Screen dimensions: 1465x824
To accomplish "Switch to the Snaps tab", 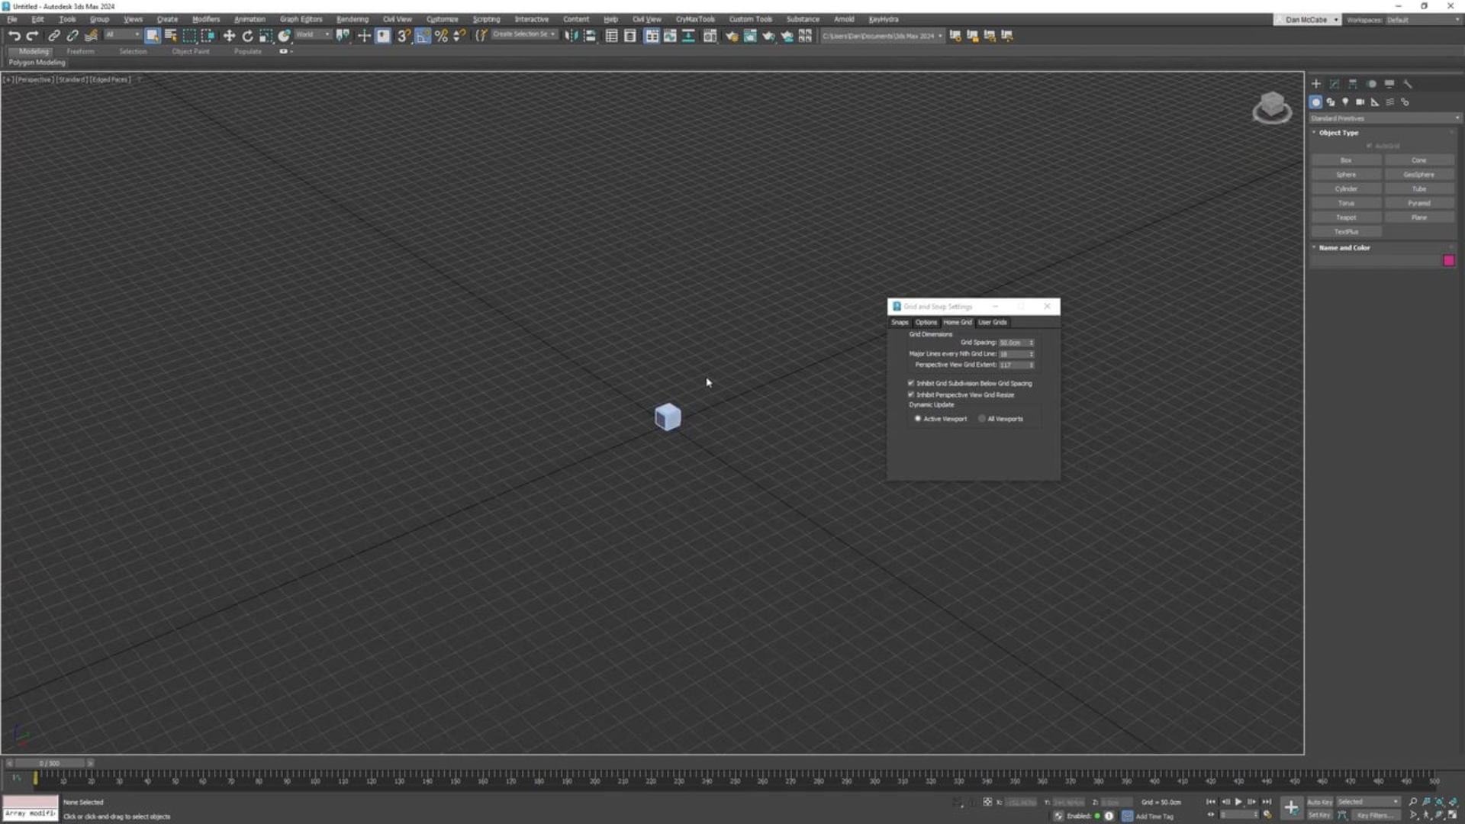I will (x=900, y=322).
